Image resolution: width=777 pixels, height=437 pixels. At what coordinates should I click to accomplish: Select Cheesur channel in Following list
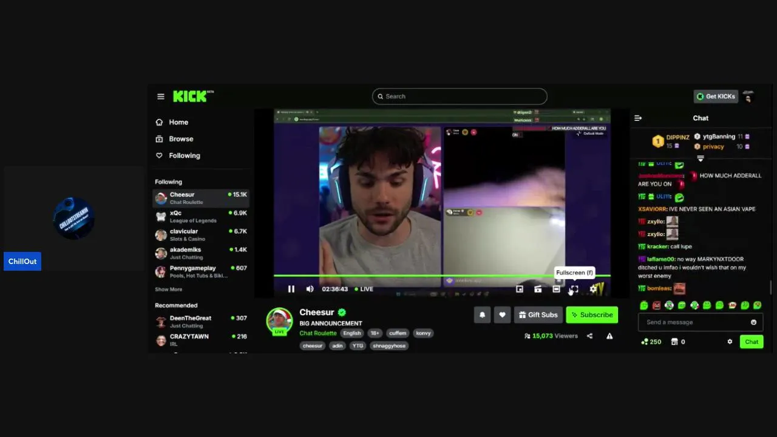pos(201,198)
